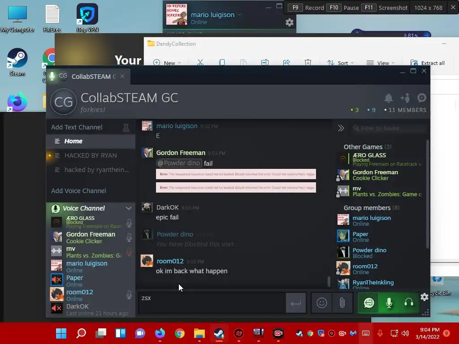Open New dropdown in DendyCollection explorer
This screenshot has height=344, width=459.
167,63
